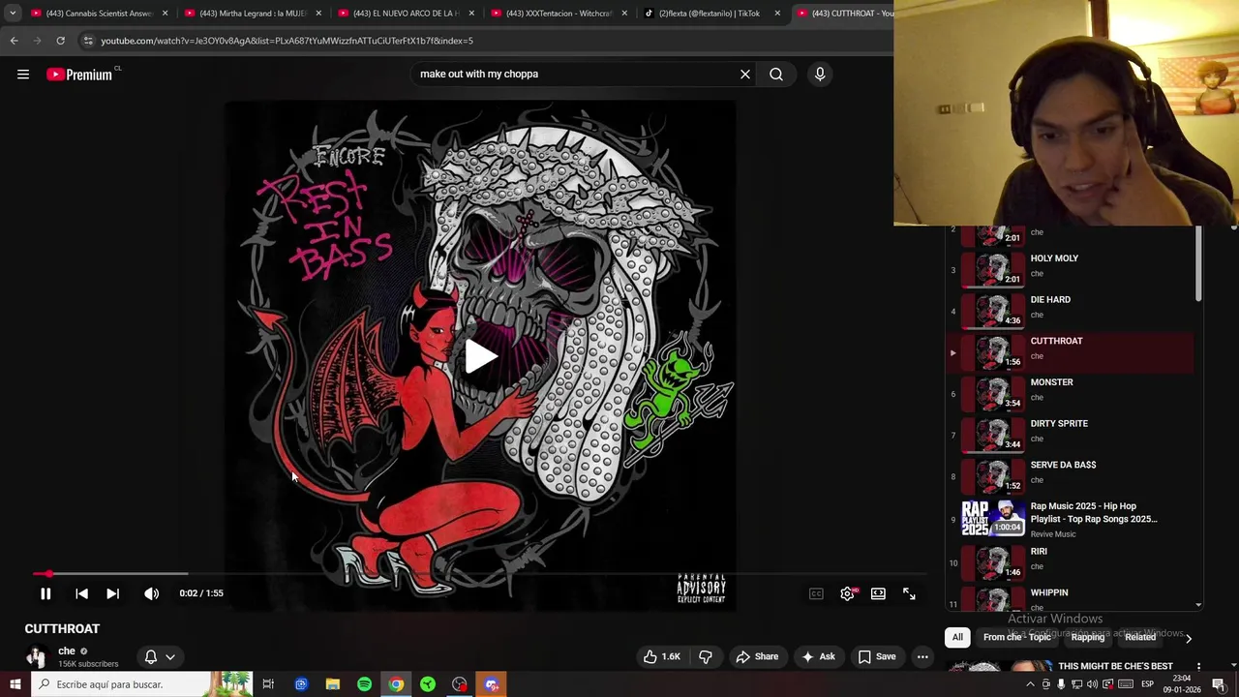This screenshot has height=697, width=1239.
Task: Select the 'Rapping' filter chip
Action: 1088,637
